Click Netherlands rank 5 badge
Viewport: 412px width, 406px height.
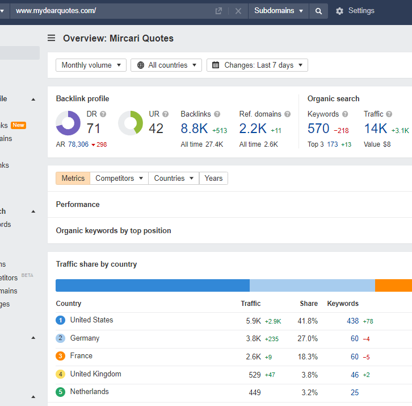[60, 392]
